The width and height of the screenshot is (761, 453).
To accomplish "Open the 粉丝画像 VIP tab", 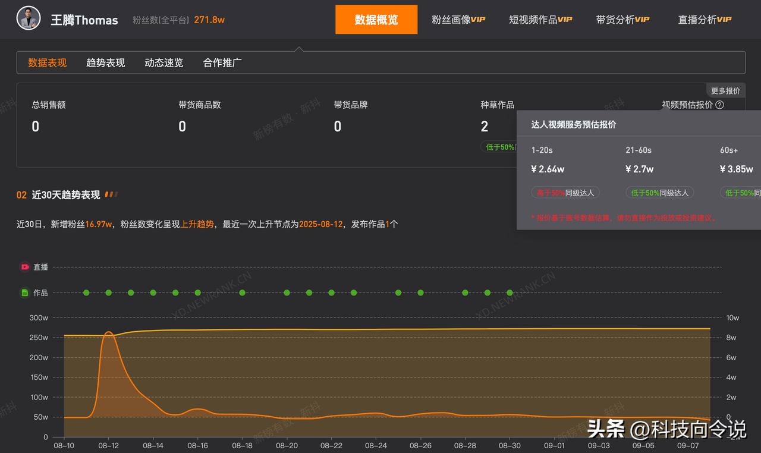I will (x=458, y=20).
